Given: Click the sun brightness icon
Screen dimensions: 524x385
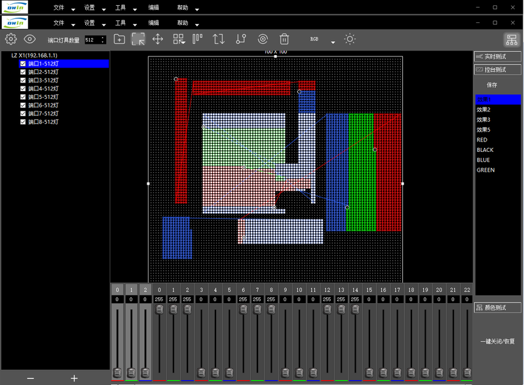Looking at the screenshot, I should pyautogui.click(x=350, y=39).
